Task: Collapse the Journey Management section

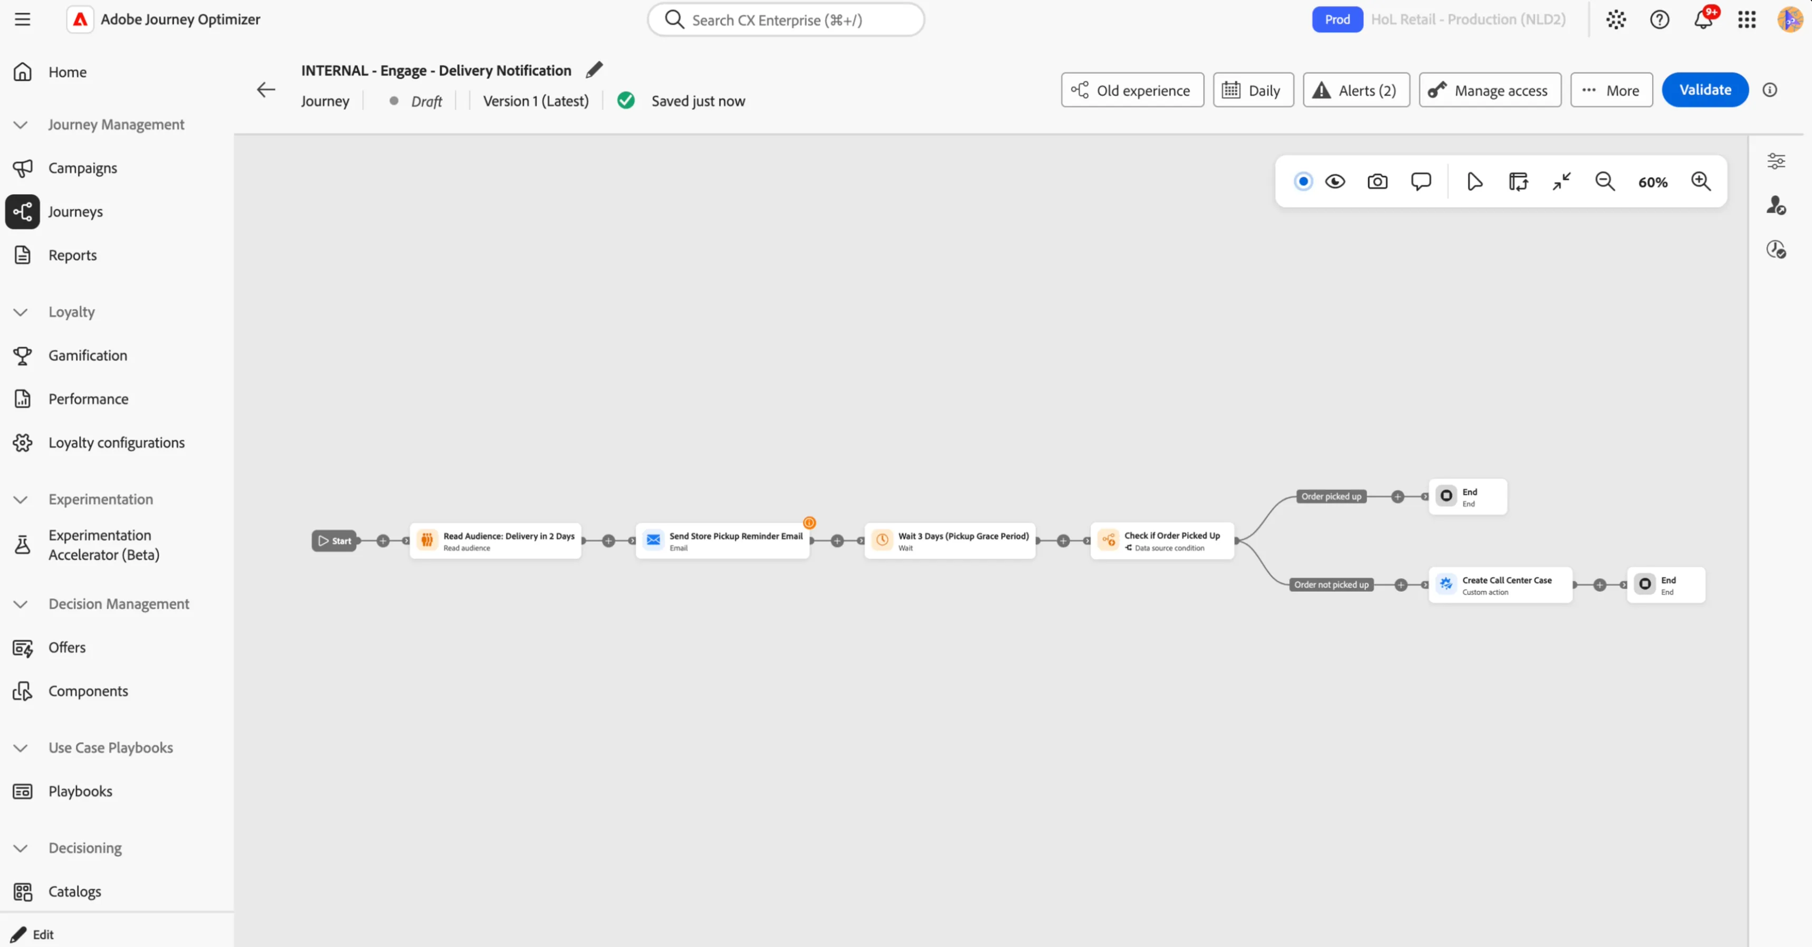Action: click(x=21, y=125)
